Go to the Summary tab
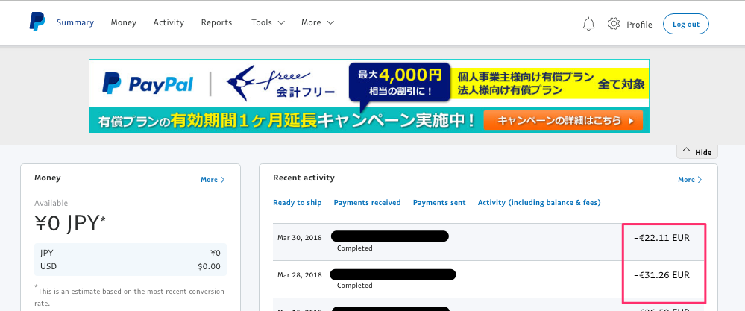 pyautogui.click(x=75, y=22)
